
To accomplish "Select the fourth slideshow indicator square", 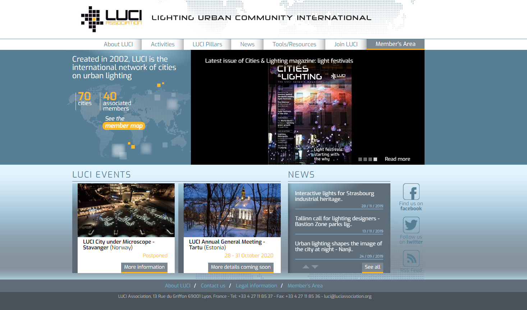I will tap(375, 159).
